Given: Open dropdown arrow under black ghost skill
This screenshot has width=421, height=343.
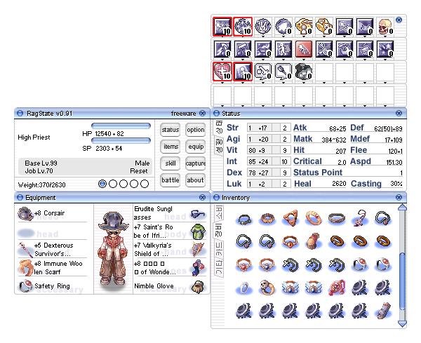Looking at the screenshot, I should (304, 83).
